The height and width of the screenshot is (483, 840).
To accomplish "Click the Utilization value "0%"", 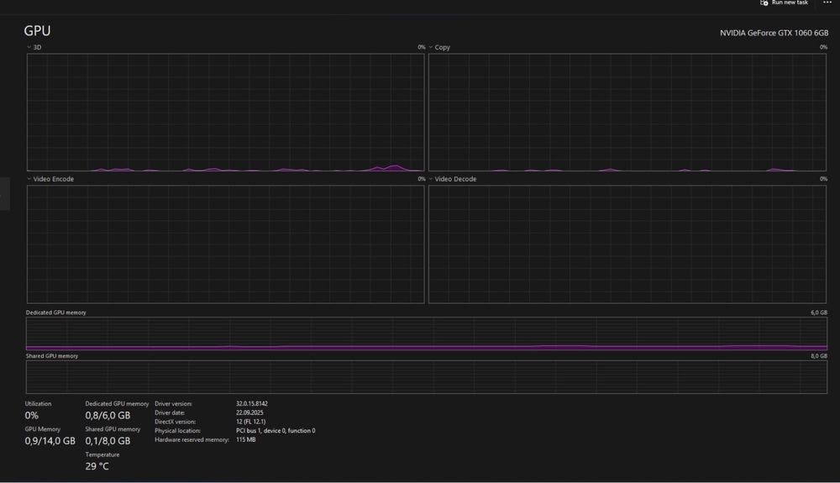I will pyautogui.click(x=32, y=416).
